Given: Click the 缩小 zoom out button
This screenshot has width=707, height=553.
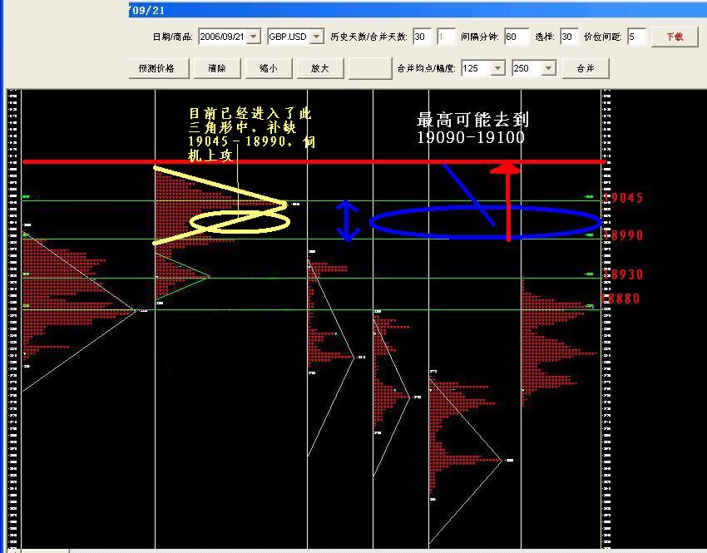Looking at the screenshot, I should [x=269, y=68].
